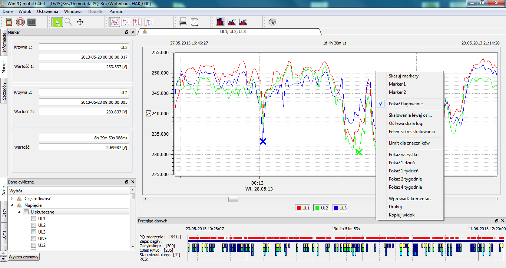Activate the magnifier zoom tool
This screenshot has width=506, height=268.
coord(68,22)
